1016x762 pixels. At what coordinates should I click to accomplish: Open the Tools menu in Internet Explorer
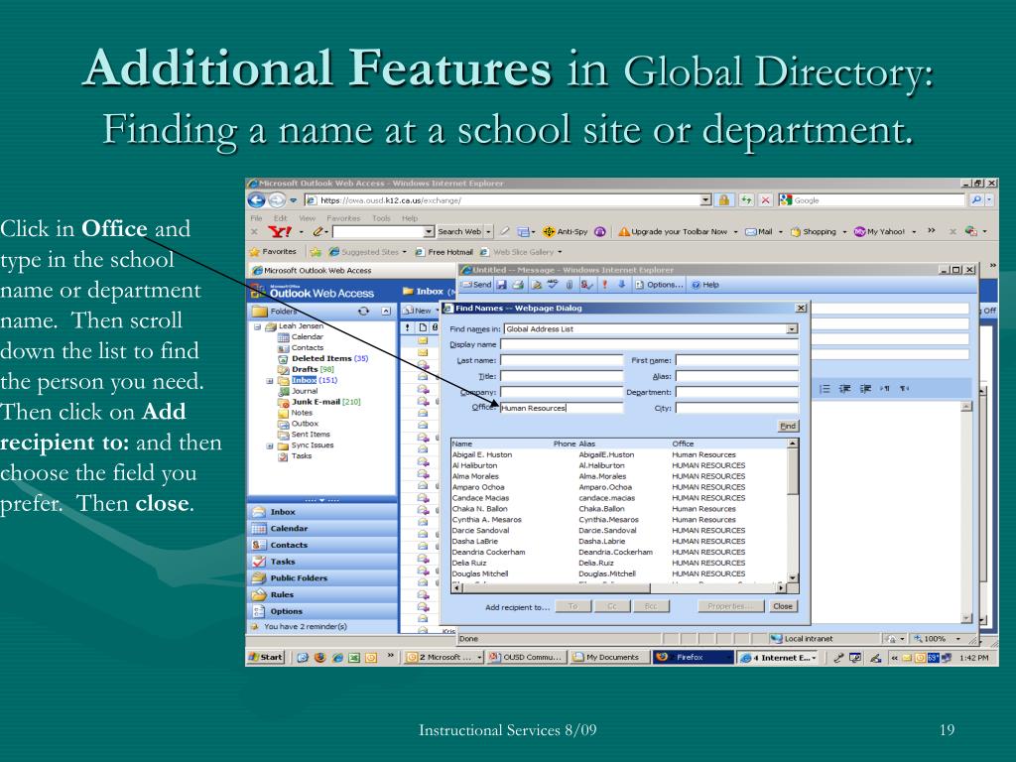coord(381,217)
